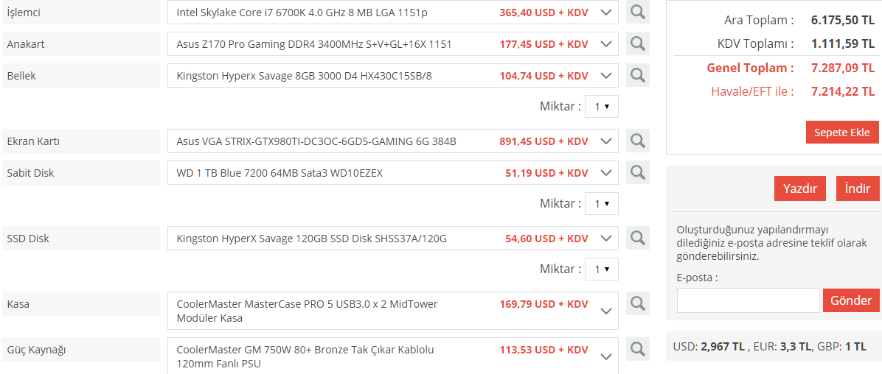The image size is (882, 374).
Task: Click the search icon next to Kasa
Action: pyautogui.click(x=637, y=303)
